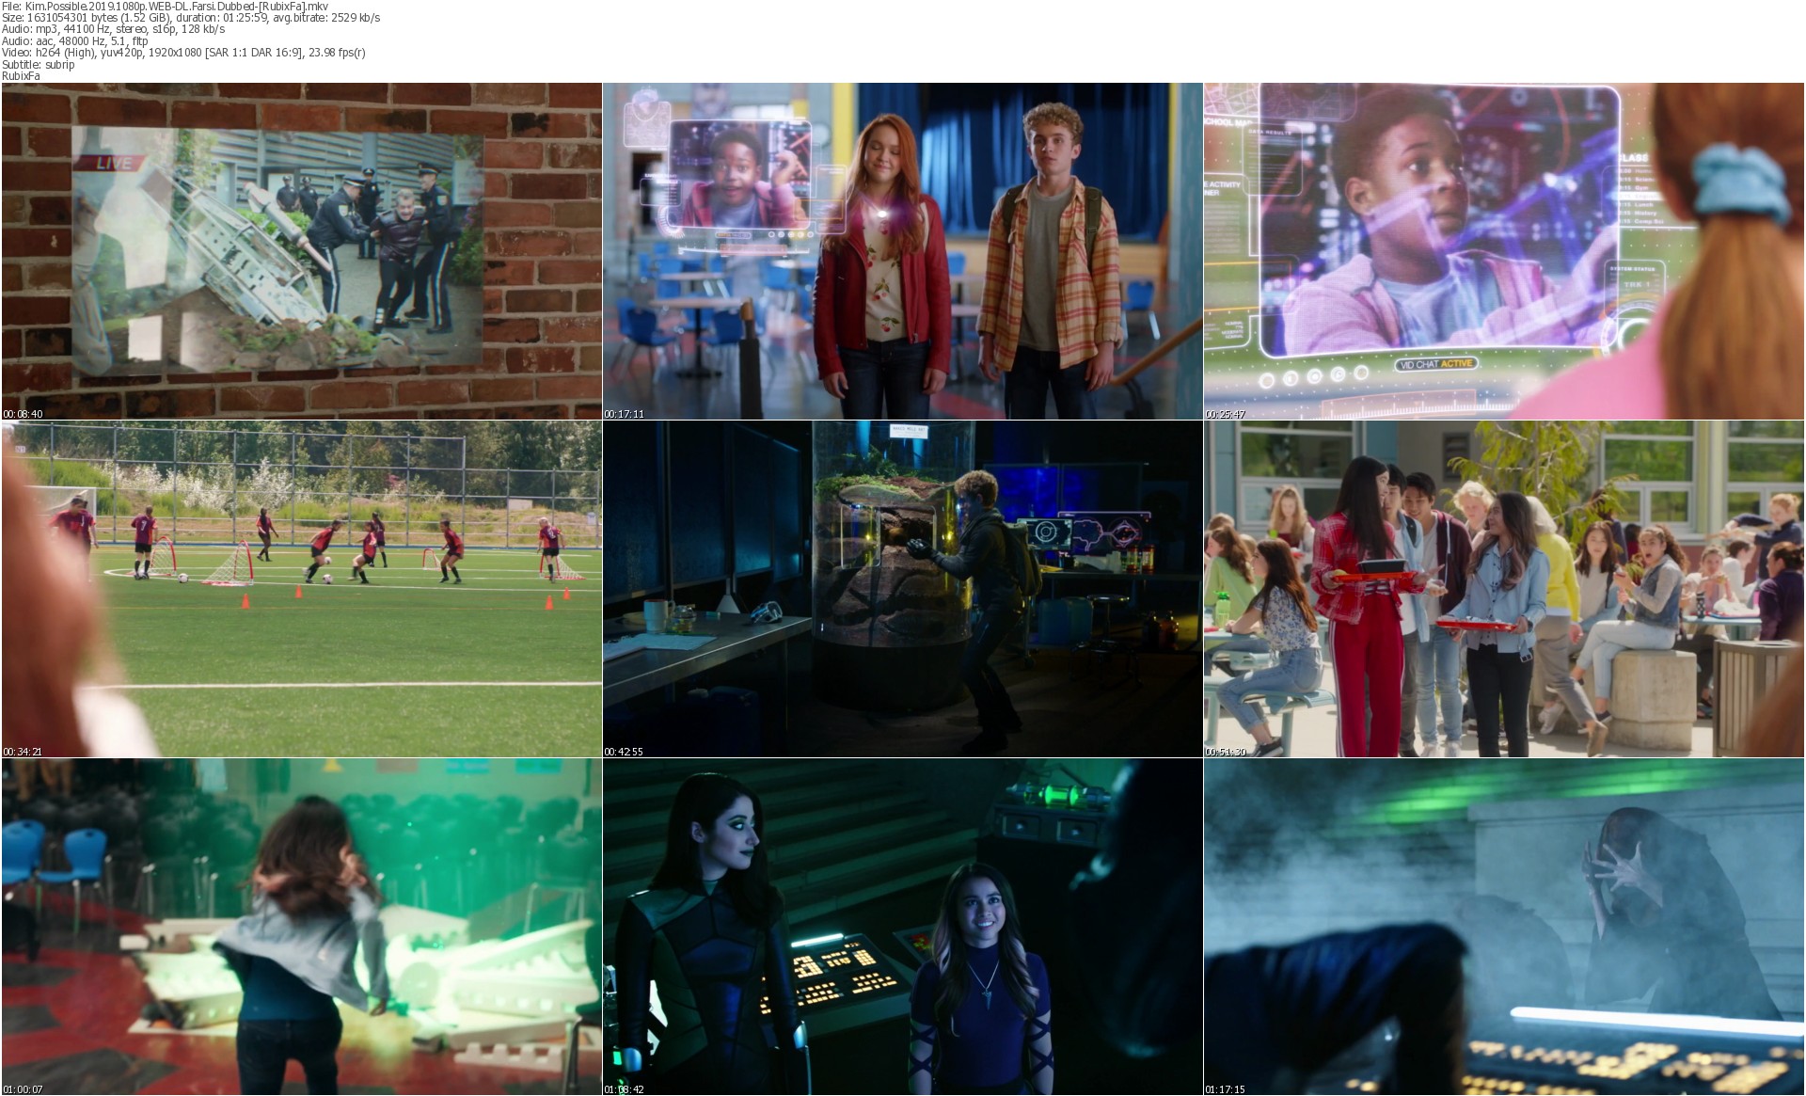The height and width of the screenshot is (1096, 1806).
Task: Click the 01:08:42 timestamp label
Action: 624,1089
